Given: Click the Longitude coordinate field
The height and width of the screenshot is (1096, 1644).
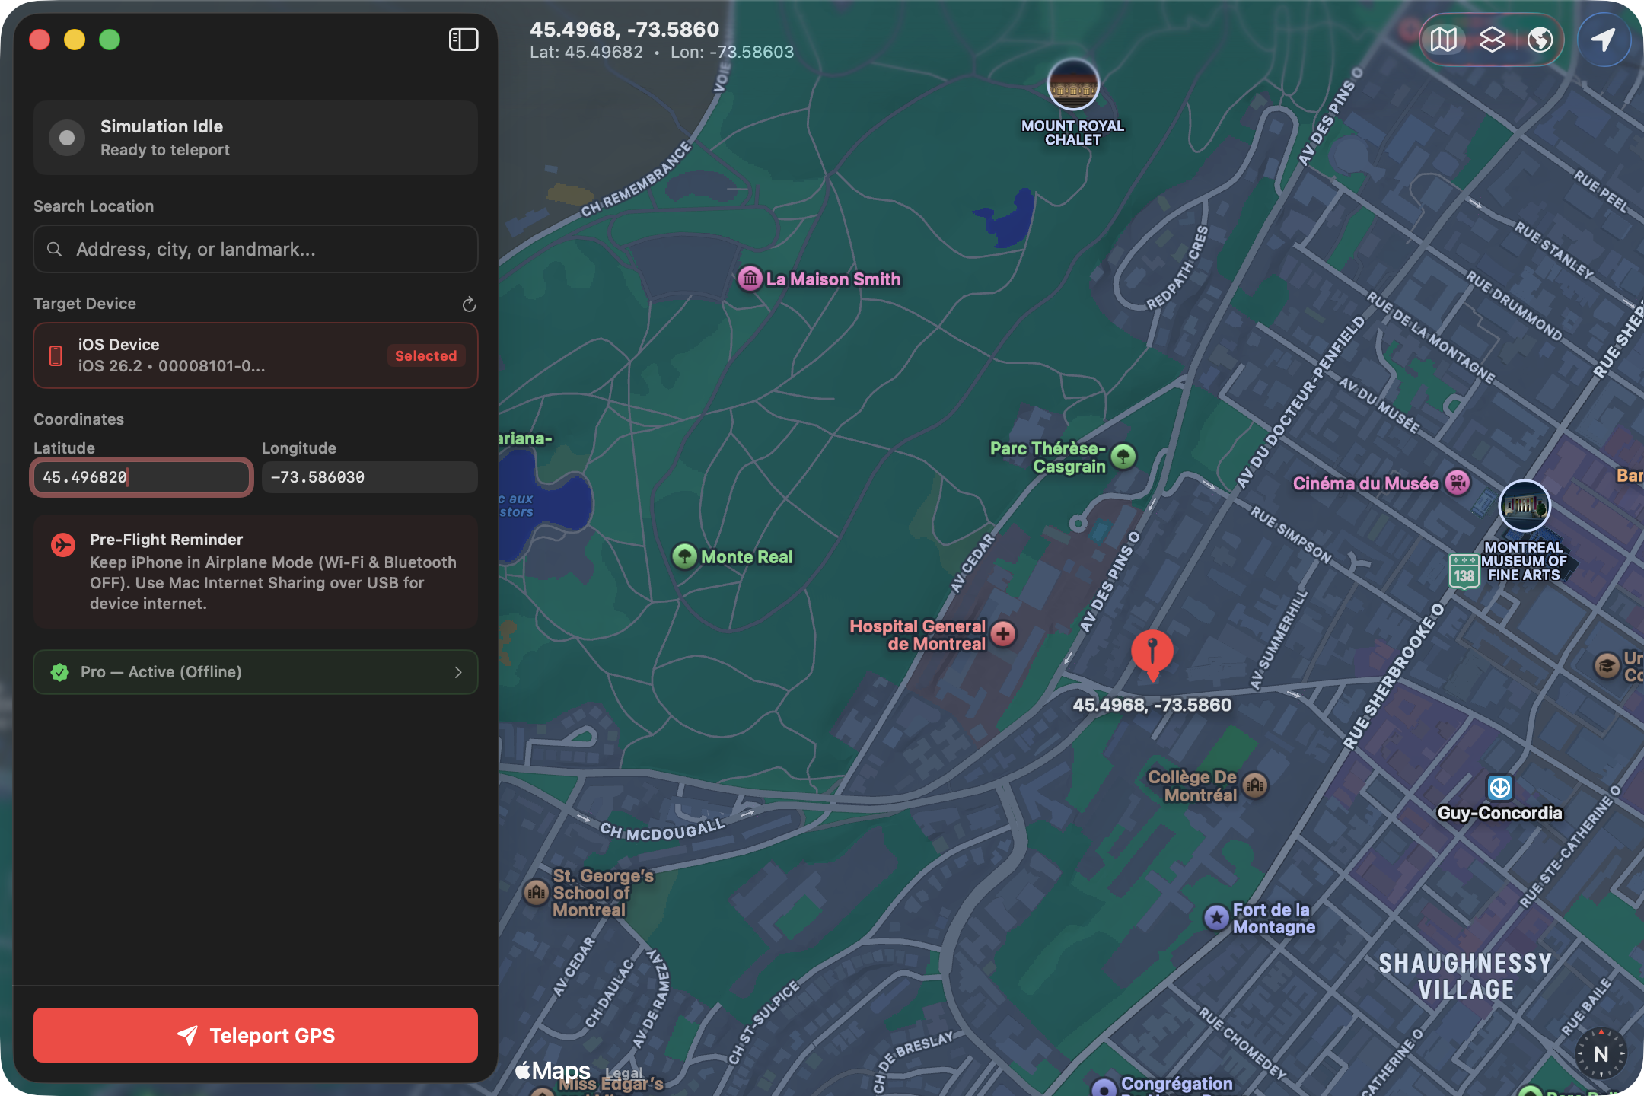Looking at the screenshot, I should [x=370, y=477].
